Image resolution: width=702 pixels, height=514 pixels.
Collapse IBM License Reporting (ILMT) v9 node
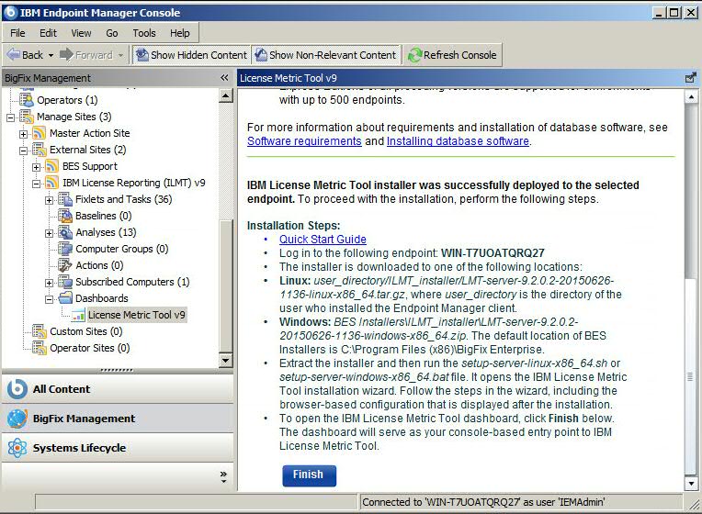point(37,184)
